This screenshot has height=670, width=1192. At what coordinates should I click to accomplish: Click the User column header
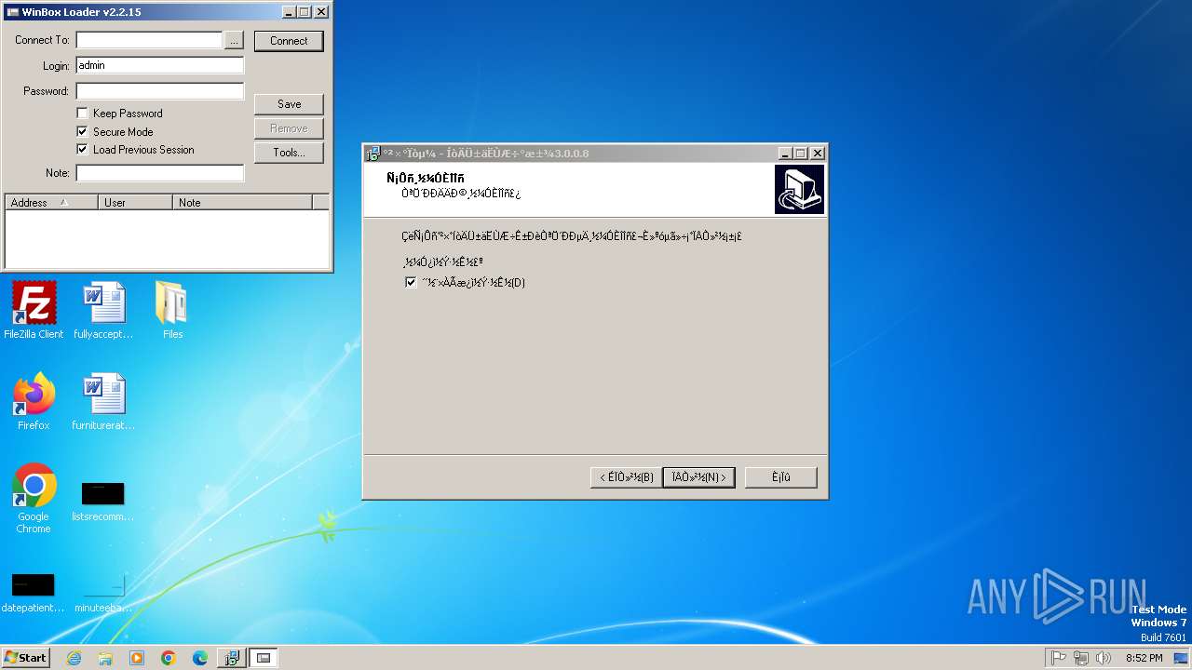tap(135, 202)
